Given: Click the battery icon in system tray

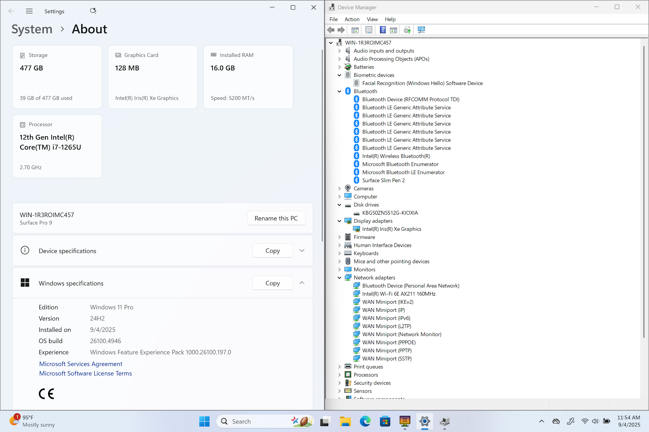Looking at the screenshot, I should coord(607,421).
